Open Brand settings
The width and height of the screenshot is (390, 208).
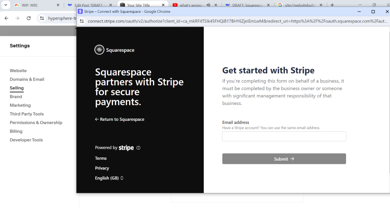coord(16,96)
